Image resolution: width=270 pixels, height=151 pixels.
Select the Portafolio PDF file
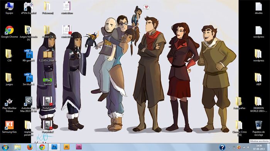coord(48,103)
